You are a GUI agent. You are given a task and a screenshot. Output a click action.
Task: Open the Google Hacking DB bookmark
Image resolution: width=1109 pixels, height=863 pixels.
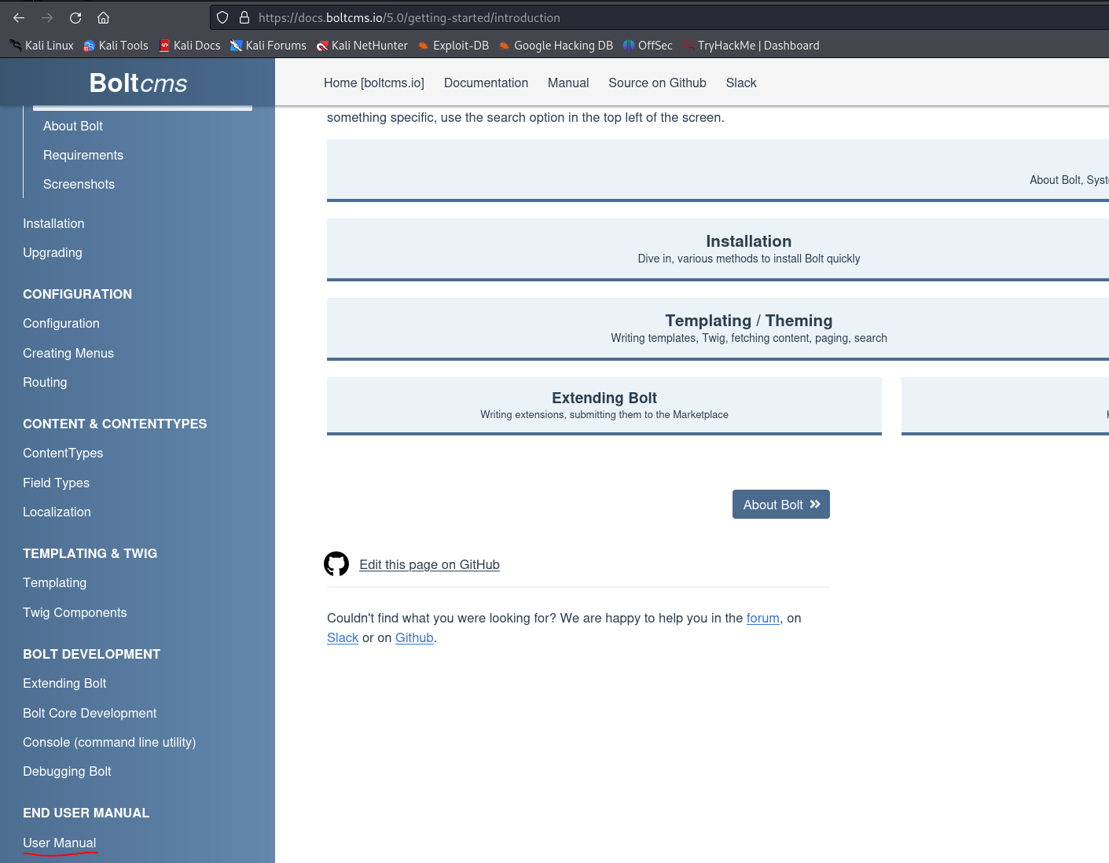pyautogui.click(x=555, y=46)
